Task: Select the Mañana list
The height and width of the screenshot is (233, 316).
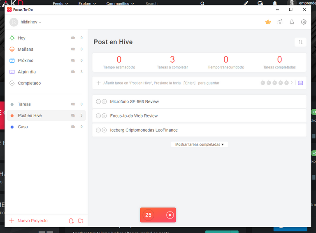Action: [46, 49]
